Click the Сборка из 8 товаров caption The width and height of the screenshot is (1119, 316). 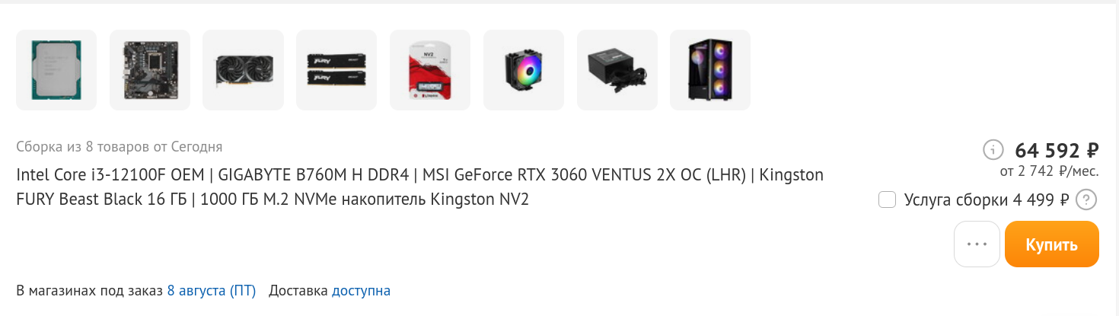coord(120,146)
